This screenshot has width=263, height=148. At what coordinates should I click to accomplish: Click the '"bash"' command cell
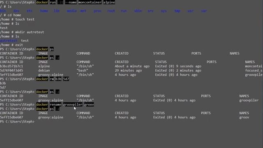82,70
